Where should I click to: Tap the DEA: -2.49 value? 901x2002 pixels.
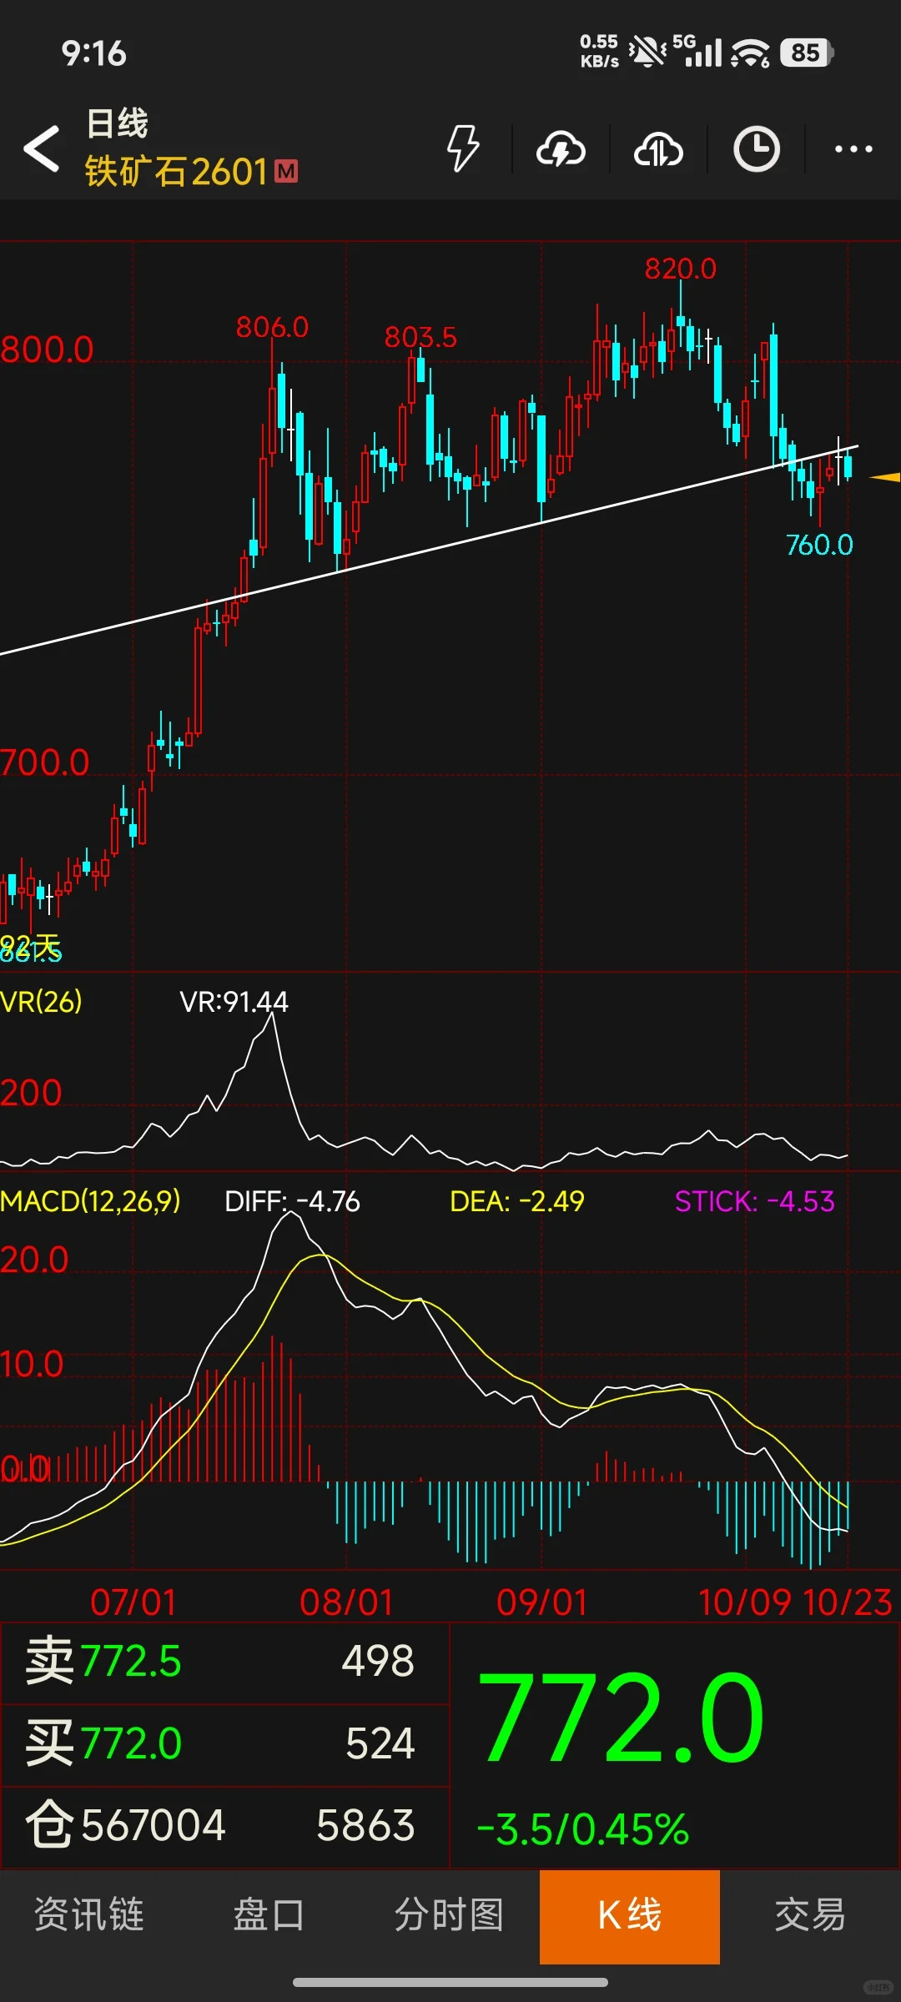[x=516, y=1201]
